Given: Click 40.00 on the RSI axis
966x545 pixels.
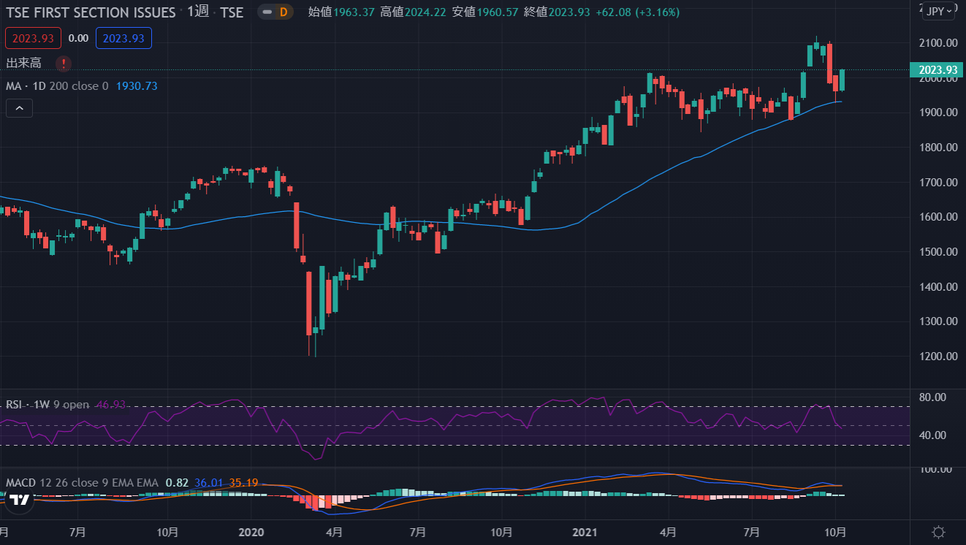Looking at the screenshot, I should (x=934, y=435).
